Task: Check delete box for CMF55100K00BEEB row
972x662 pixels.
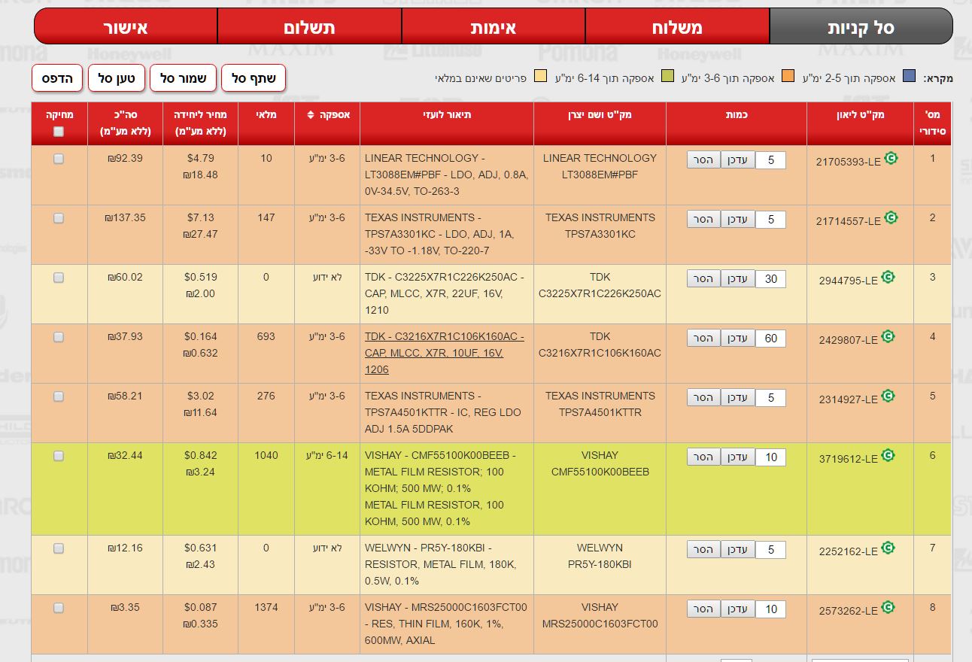Action: 59,456
